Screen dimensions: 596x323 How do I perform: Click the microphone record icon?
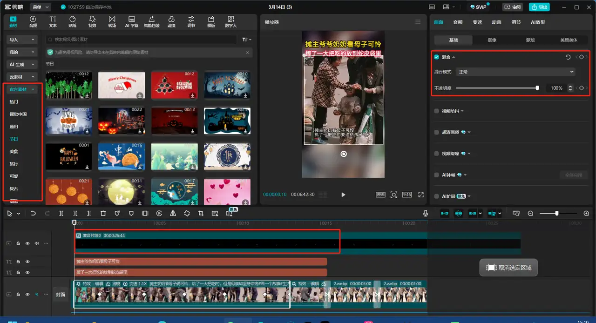click(x=426, y=213)
